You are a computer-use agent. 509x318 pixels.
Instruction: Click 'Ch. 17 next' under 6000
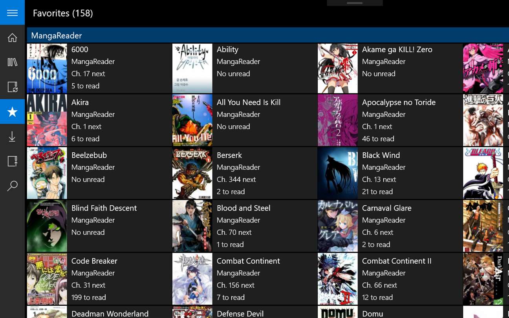pos(88,73)
